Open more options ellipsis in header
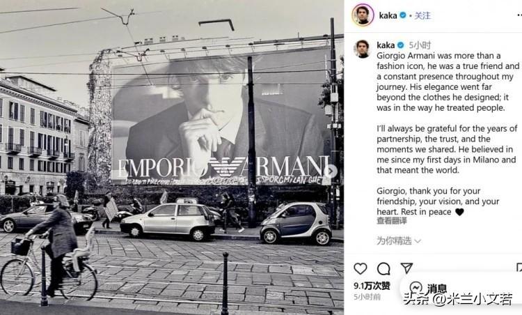Image resolution: width=522 pixels, height=315 pixels. coord(519,15)
